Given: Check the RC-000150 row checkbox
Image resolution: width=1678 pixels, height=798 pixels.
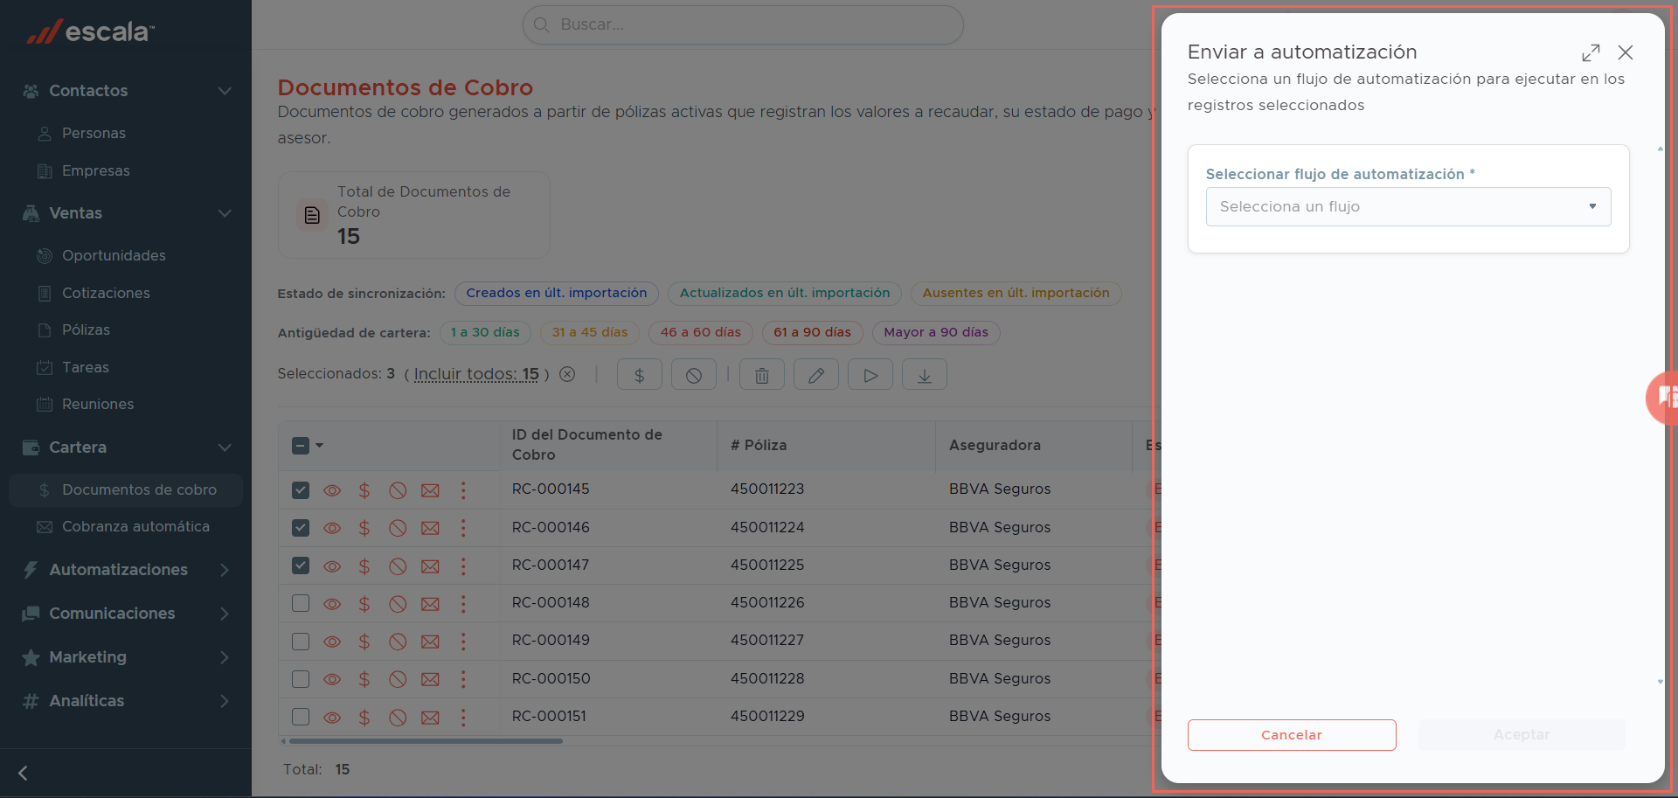Looking at the screenshot, I should pyautogui.click(x=301, y=679).
